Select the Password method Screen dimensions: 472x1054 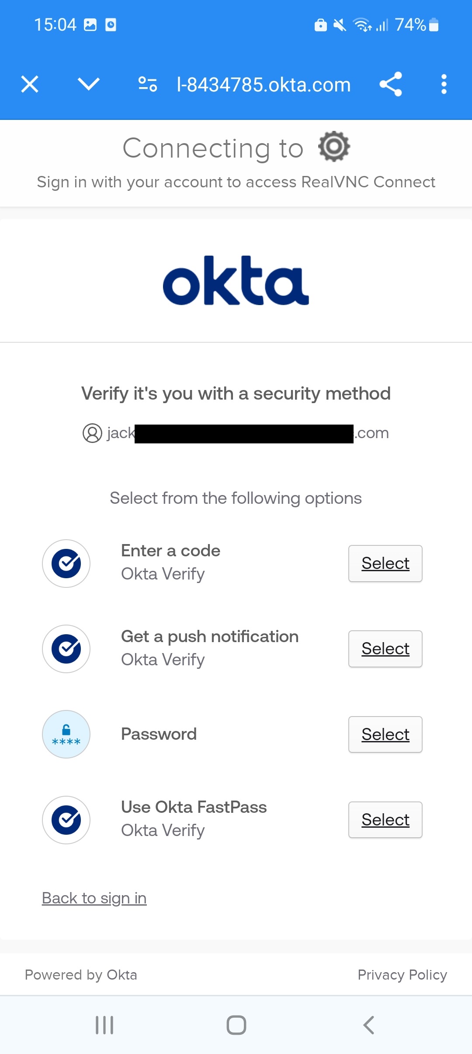click(385, 734)
